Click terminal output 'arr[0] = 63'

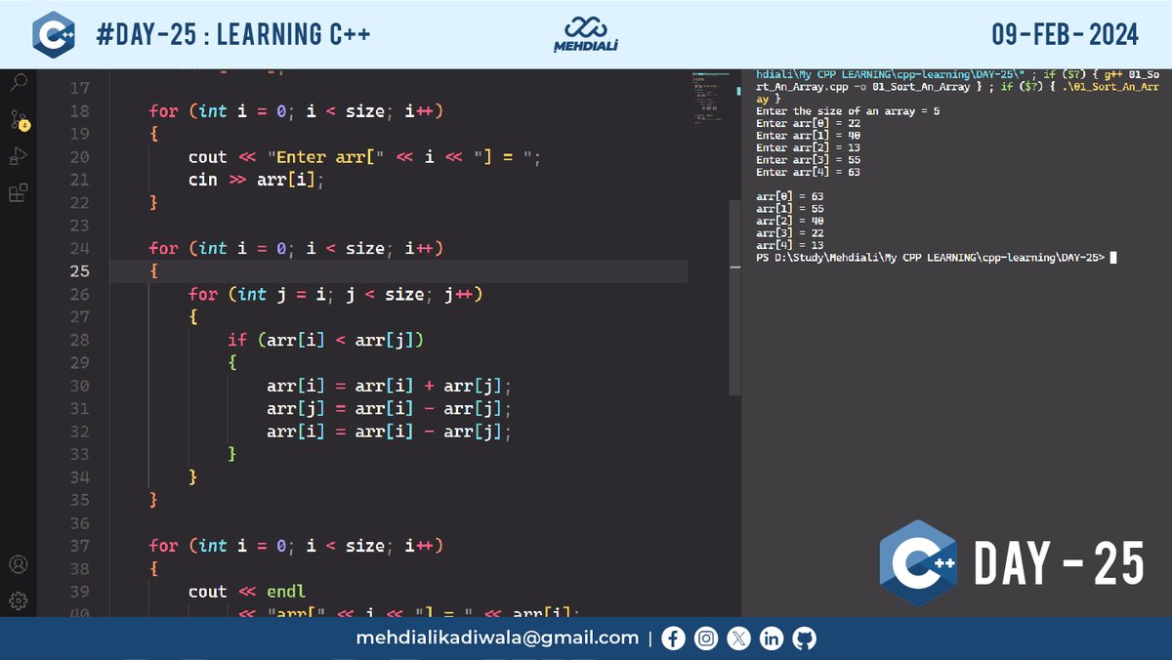(790, 196)
